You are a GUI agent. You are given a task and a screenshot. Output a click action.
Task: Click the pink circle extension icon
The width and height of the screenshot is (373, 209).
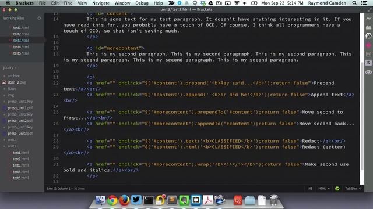(x=368, y=45)
